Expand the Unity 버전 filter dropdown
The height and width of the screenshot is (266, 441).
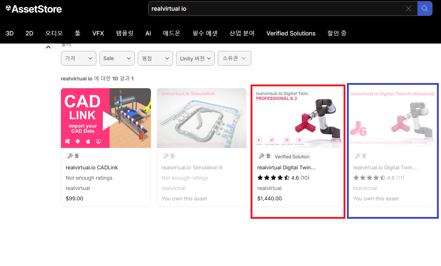click(196, 59)
